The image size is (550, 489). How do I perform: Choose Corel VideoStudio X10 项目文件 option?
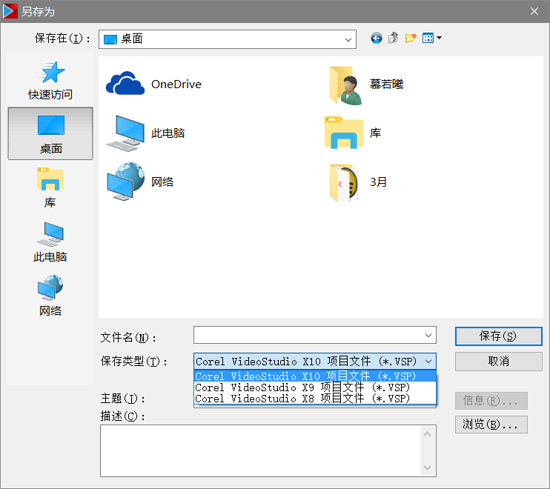coord(314,376)
